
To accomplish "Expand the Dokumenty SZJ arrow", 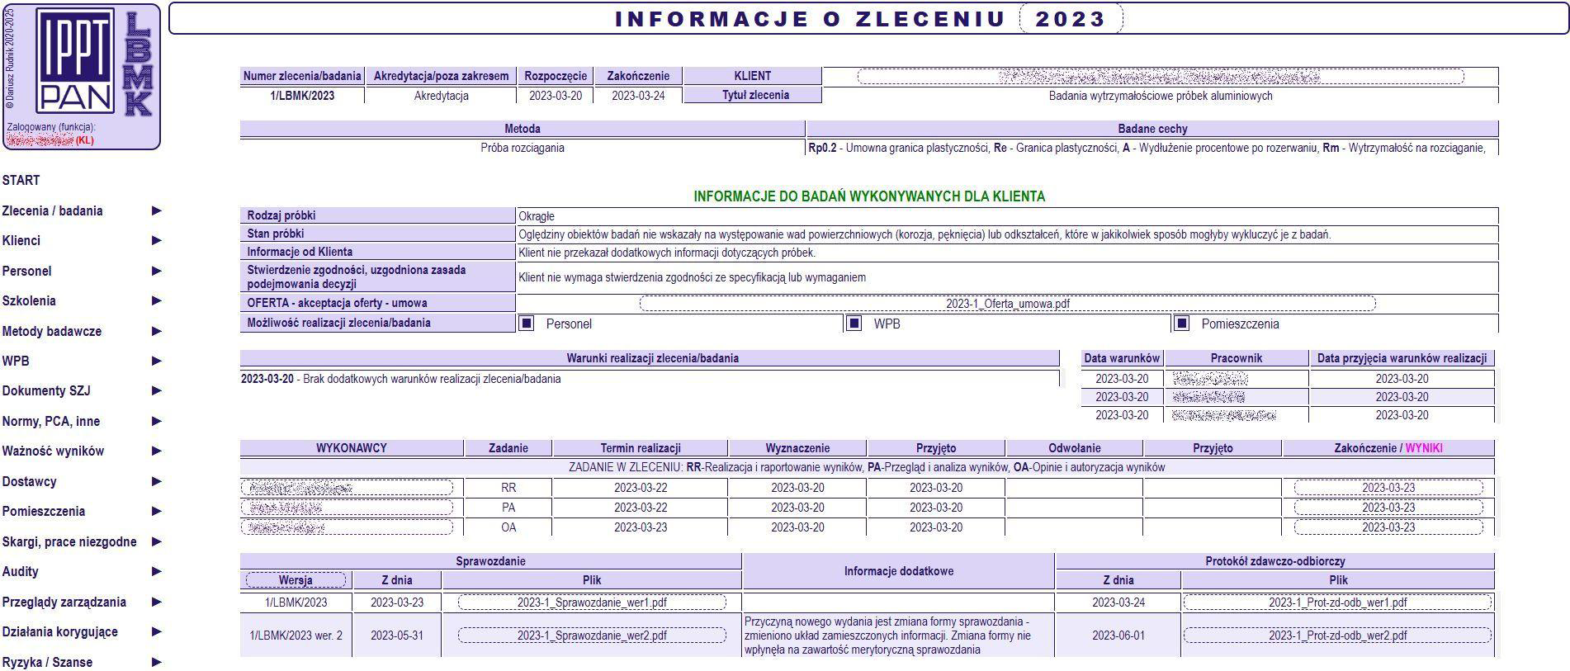I will 157,391.
